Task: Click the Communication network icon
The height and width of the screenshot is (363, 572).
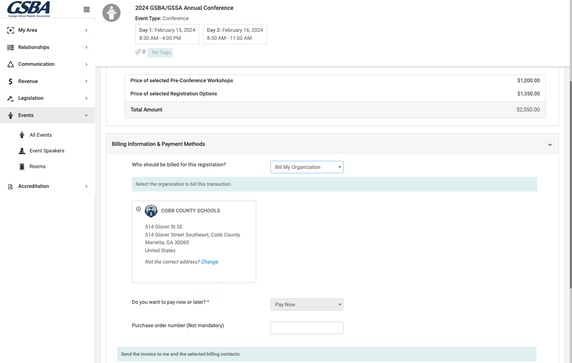Action: (x=11, y=64)
